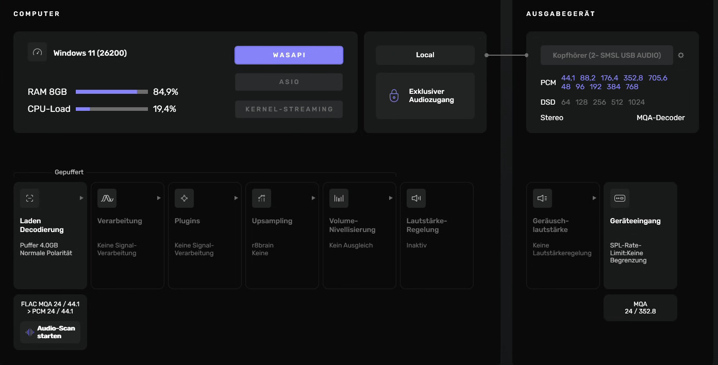
Task: Click the Lautstärke-Regelung speaker icon
Action: click(x=416, y=198)
